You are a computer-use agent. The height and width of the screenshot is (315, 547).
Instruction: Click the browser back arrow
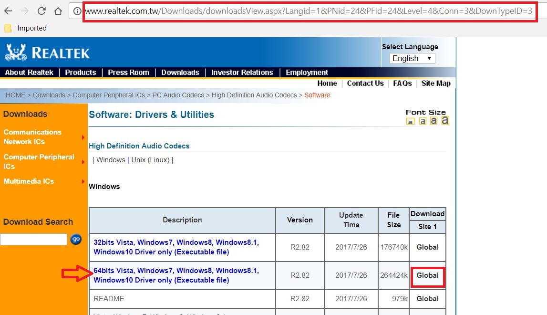click(x=9, y=11)
